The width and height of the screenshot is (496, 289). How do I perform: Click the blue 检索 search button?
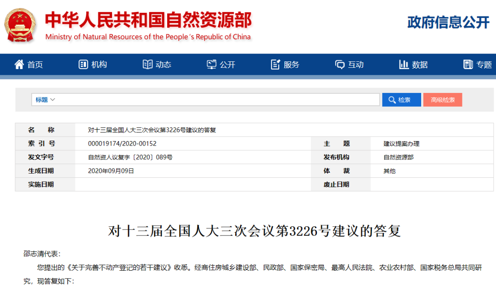click(401, 100)
